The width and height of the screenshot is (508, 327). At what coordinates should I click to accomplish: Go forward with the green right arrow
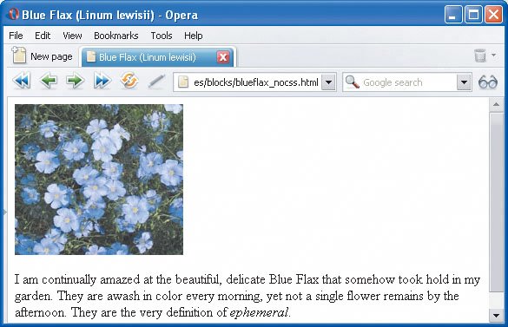(76, 81)
